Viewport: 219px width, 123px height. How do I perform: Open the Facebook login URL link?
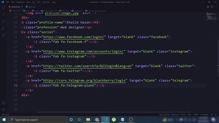click(x=74, y=37)
